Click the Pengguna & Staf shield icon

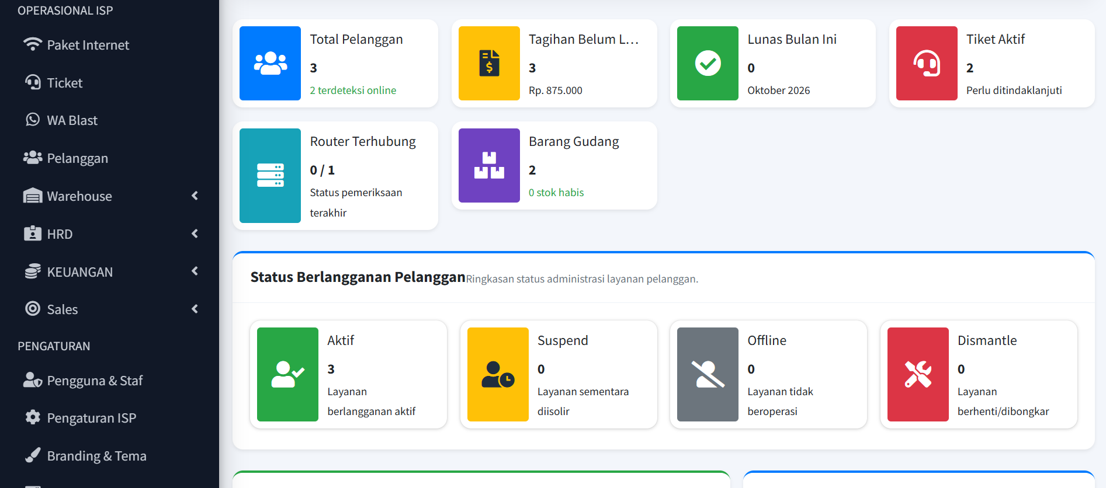33,380
